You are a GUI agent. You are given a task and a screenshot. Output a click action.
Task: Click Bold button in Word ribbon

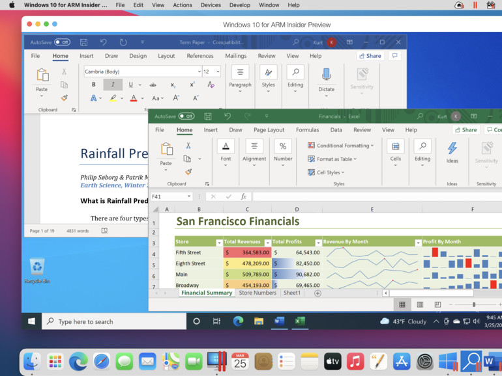click(93, 85)
